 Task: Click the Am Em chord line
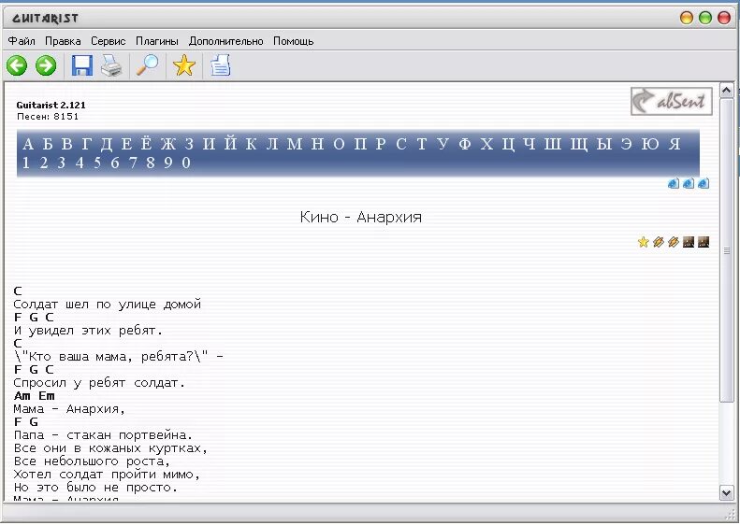click(x=34, y=396)
